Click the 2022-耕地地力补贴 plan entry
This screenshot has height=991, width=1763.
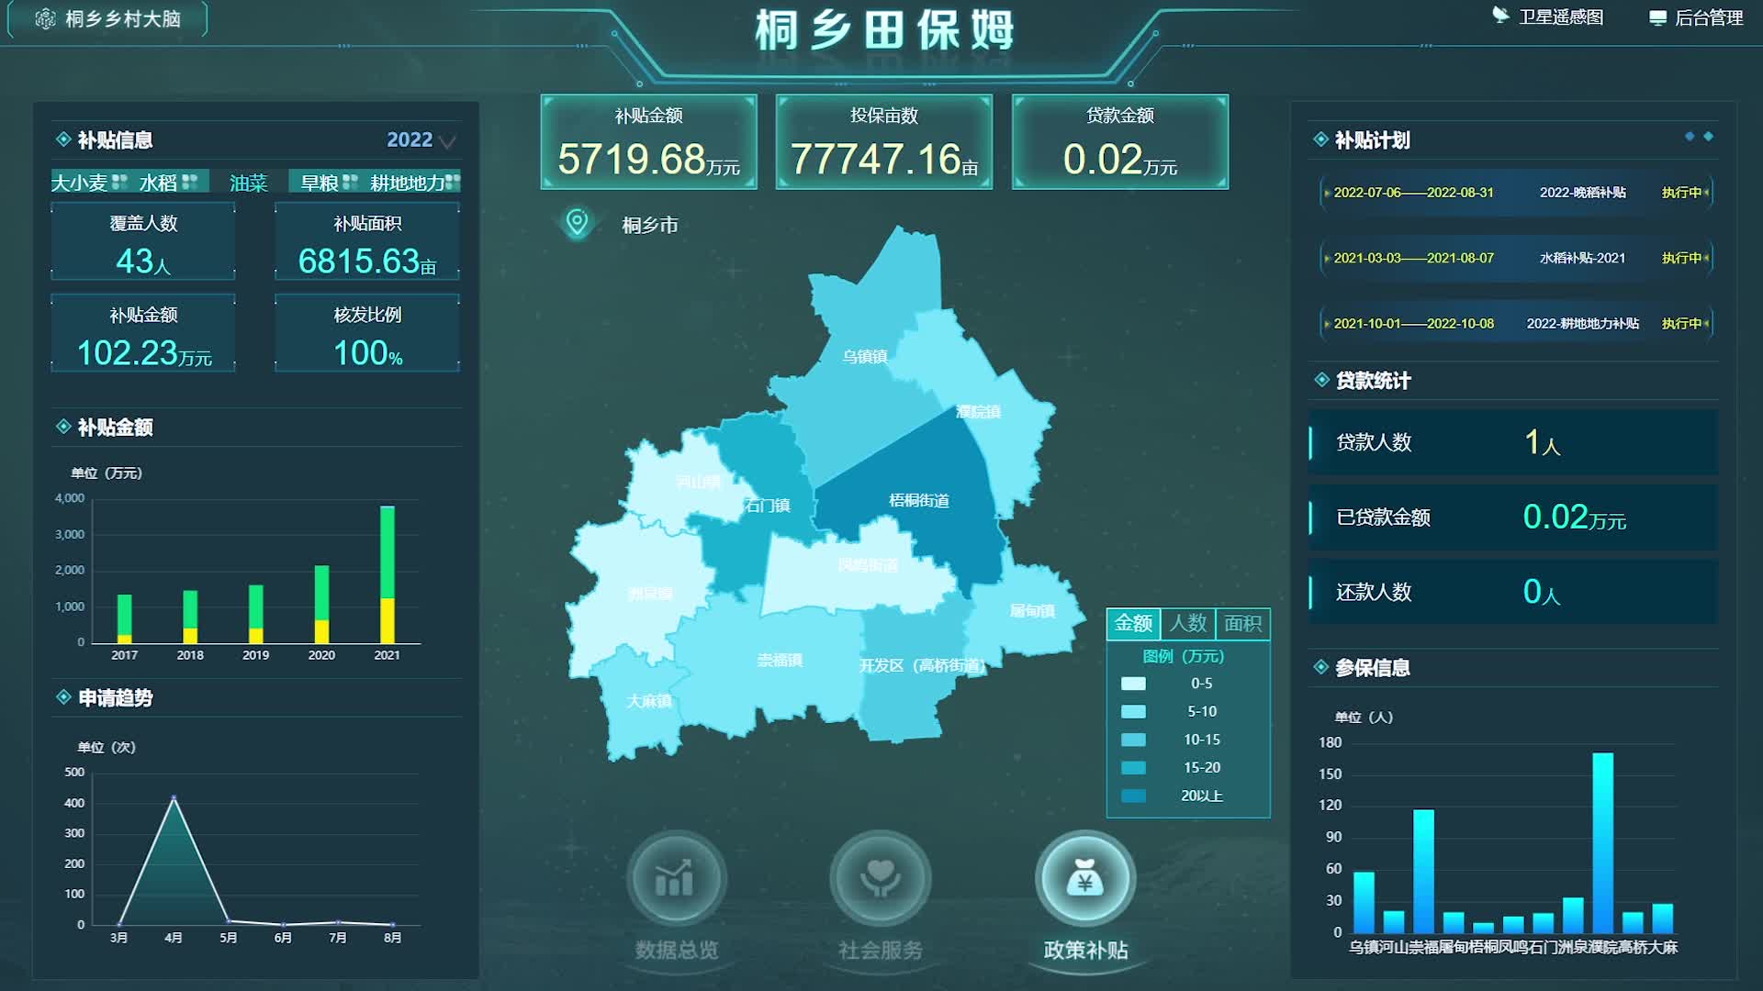tap(1581, 323)
